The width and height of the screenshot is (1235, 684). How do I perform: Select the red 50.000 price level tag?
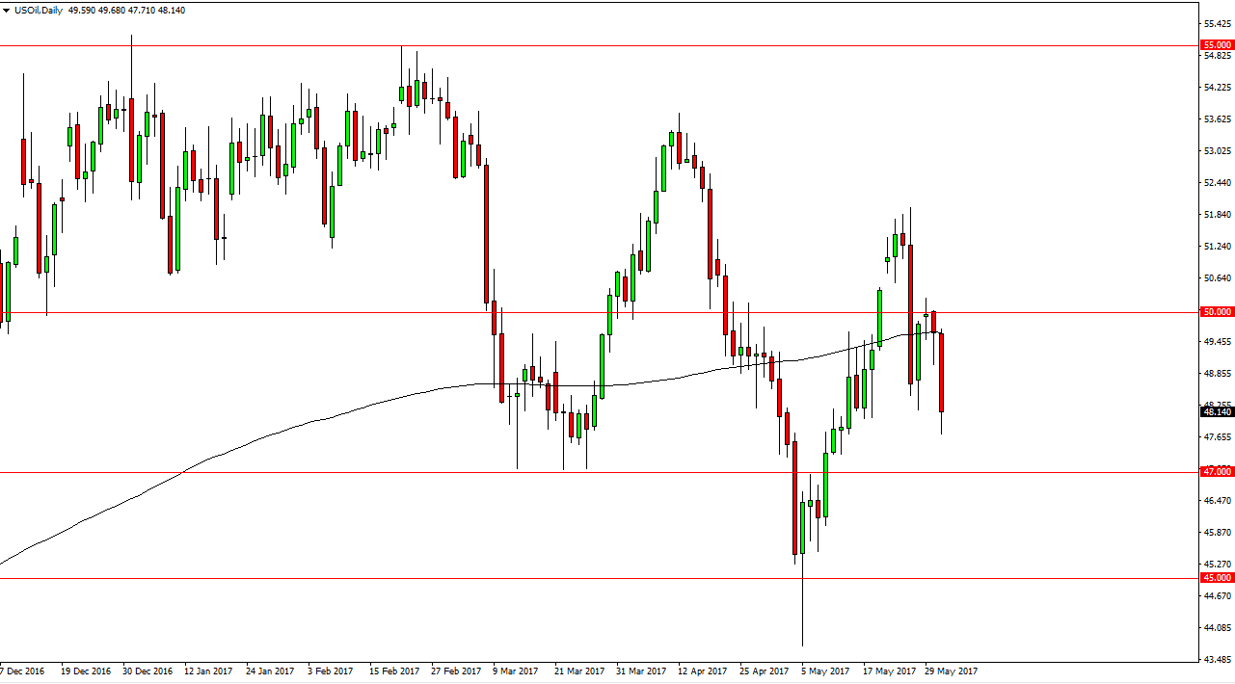[1217, 312]
